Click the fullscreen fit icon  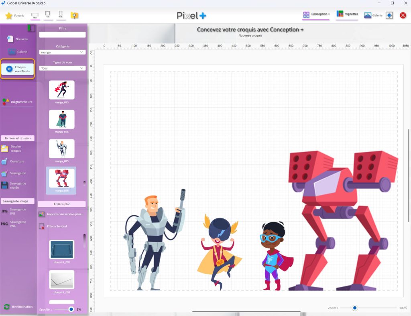(x=389, y=15)
